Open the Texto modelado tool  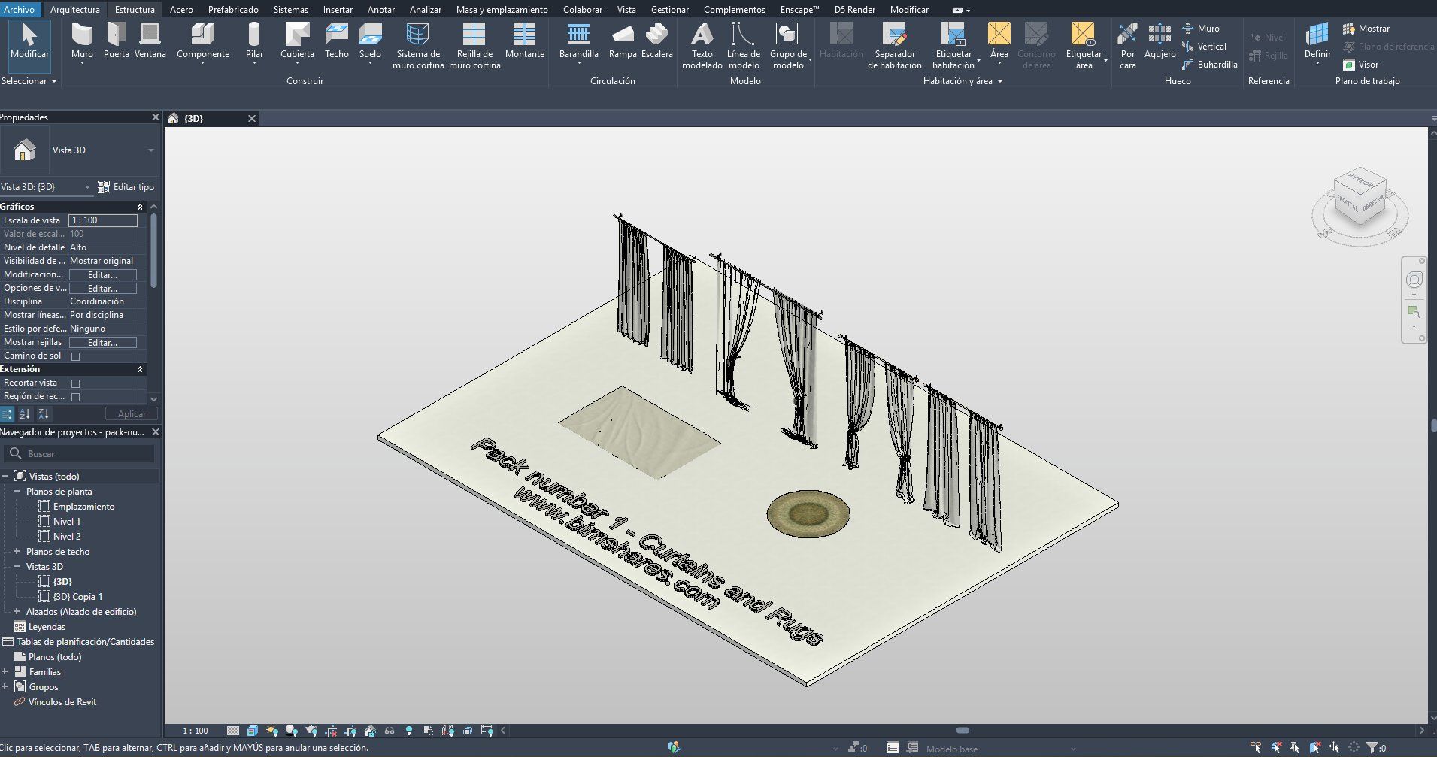(x=702, y=46)
